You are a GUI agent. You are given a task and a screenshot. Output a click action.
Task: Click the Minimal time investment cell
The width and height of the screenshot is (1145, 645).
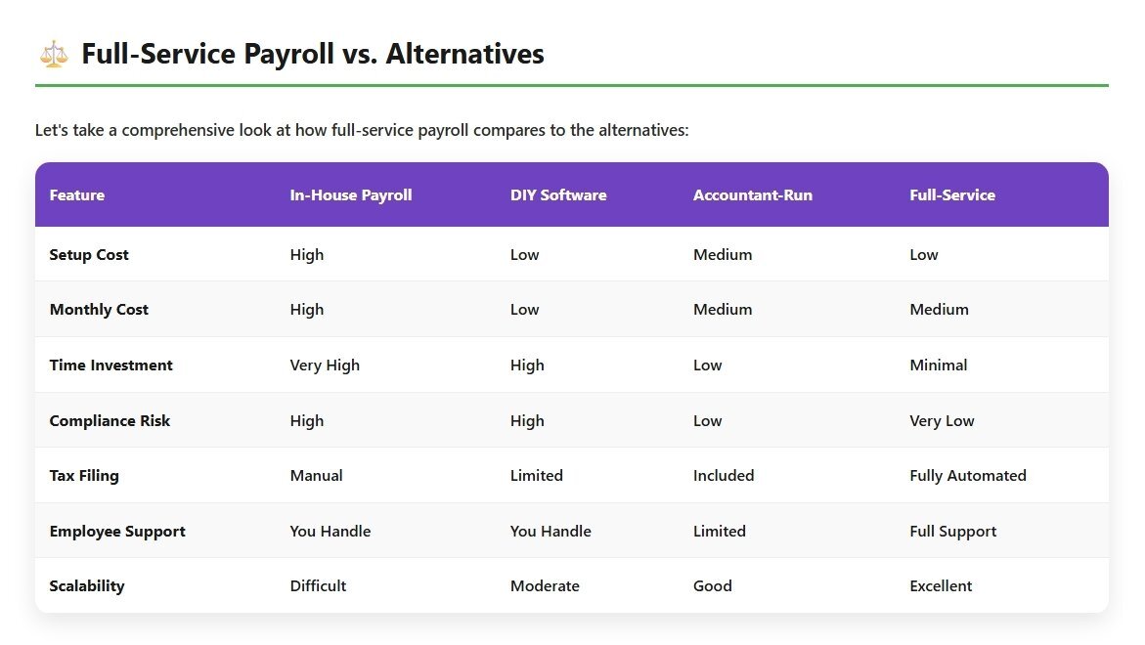click(938, 365)
